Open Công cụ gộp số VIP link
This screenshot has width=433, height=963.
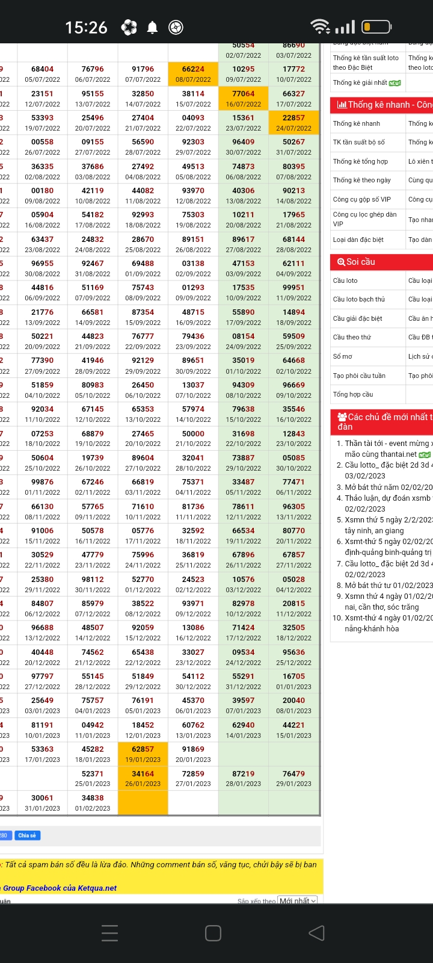361,199
